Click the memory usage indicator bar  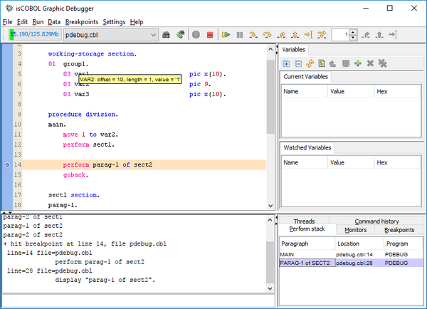(x=33, y=34)
